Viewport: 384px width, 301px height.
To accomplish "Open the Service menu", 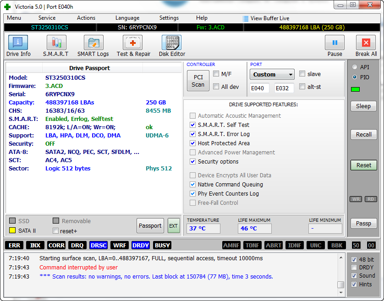I will coord(47,18).
